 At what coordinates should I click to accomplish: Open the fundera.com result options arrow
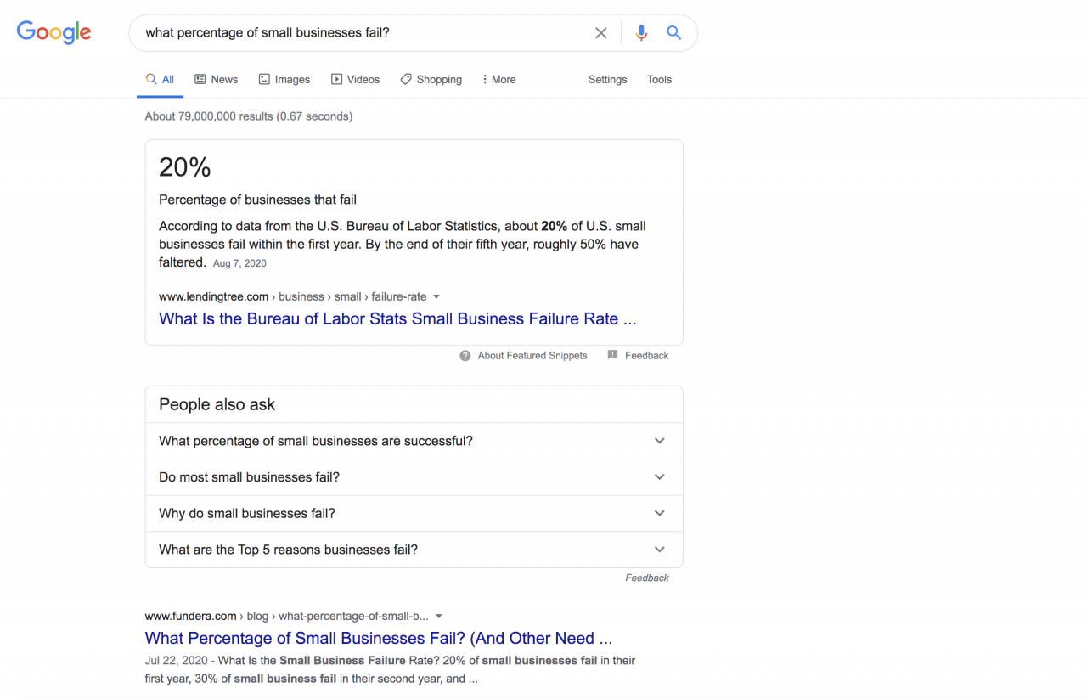(439, 617)
